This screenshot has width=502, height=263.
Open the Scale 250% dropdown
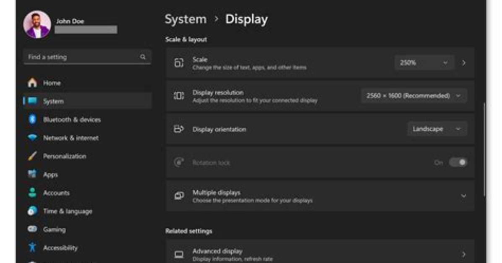tap(424, 63)
